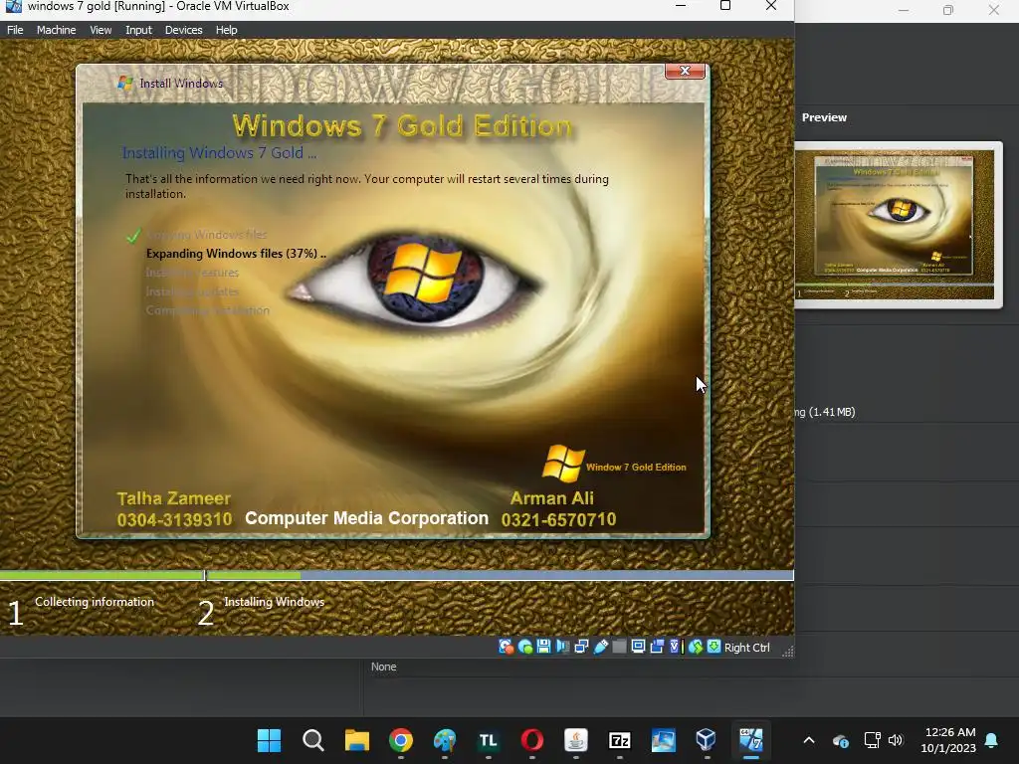This screenshot has width=1019, height=764.
Task: Click the VM preview thumbnail
Action: point(899,225)
